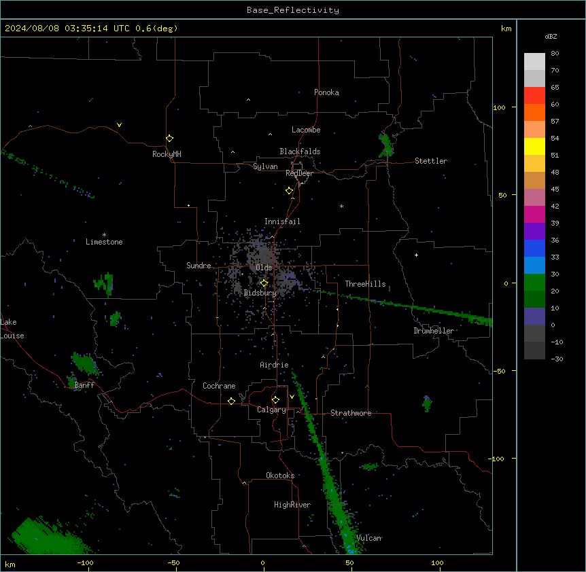Image resolution: width=586 pixels, height=572 pixels.
Task: Click the 0 km tick on bottom axis
Action: pyautogui.click(x=262, y=562)
